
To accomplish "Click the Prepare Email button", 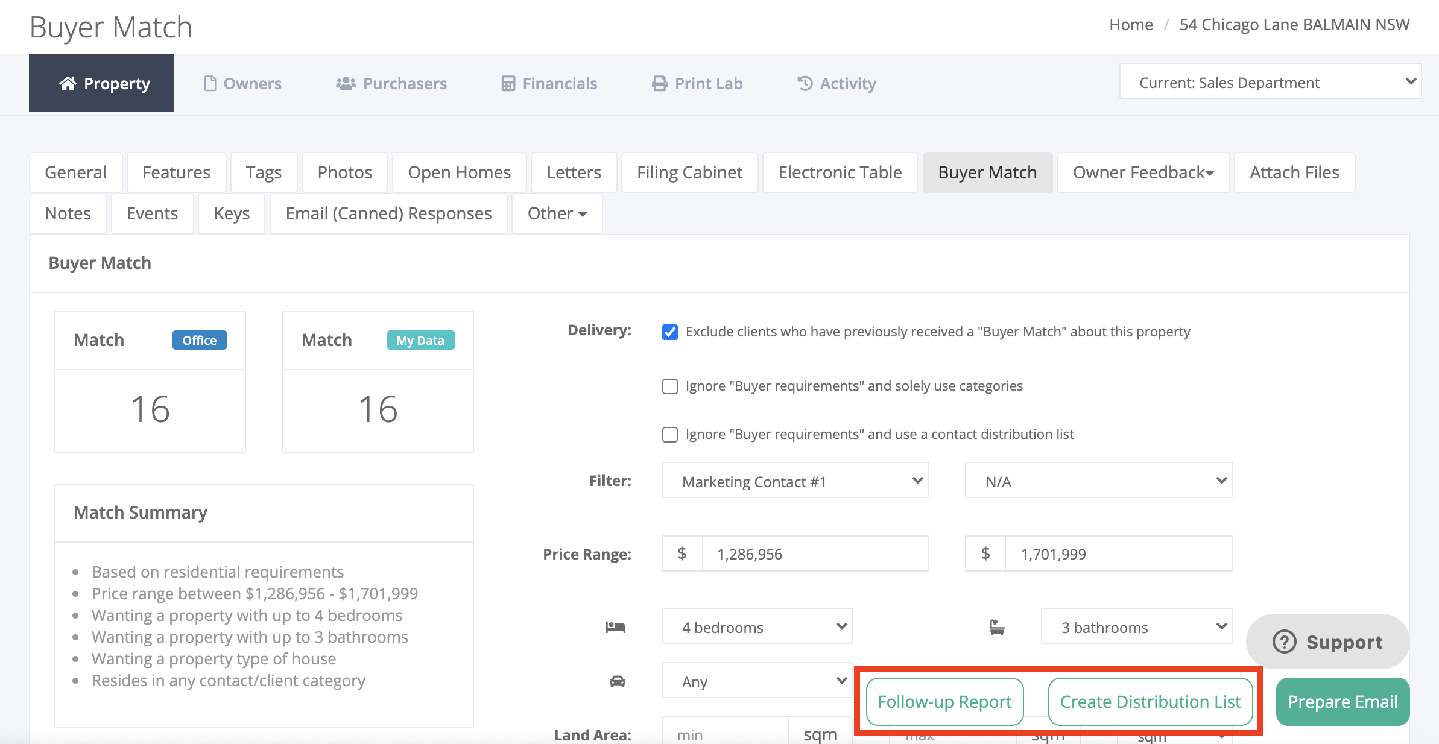I will point(1343,701).
